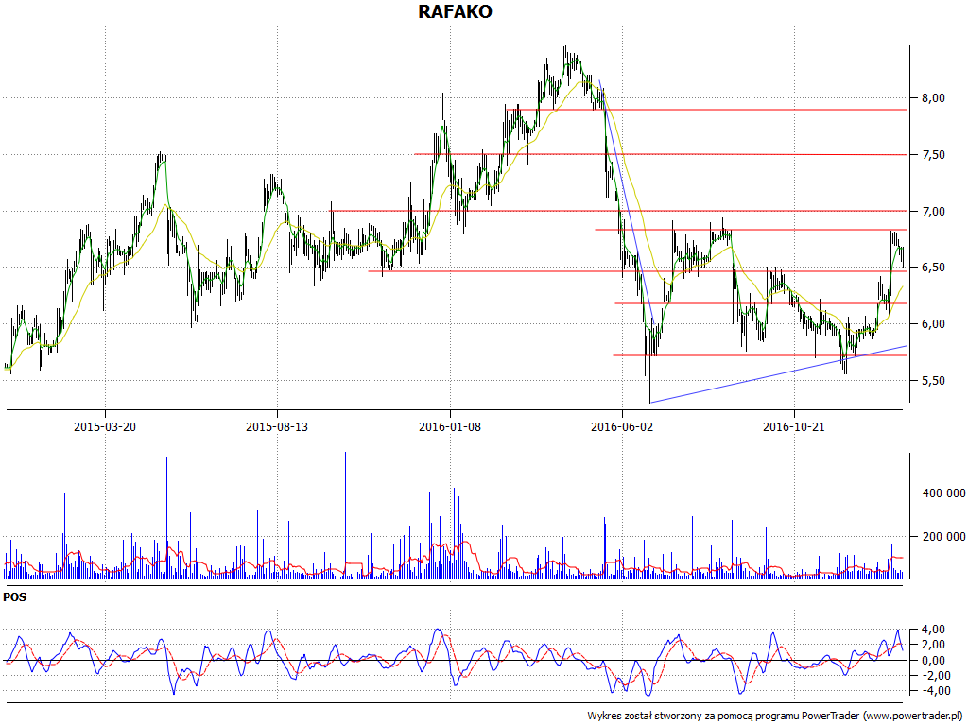Click the PowerTrader credit text at bottom
The image size is (968, 726).
tap(776, 717)
